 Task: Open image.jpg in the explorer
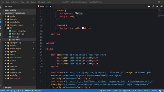(15, 37)
